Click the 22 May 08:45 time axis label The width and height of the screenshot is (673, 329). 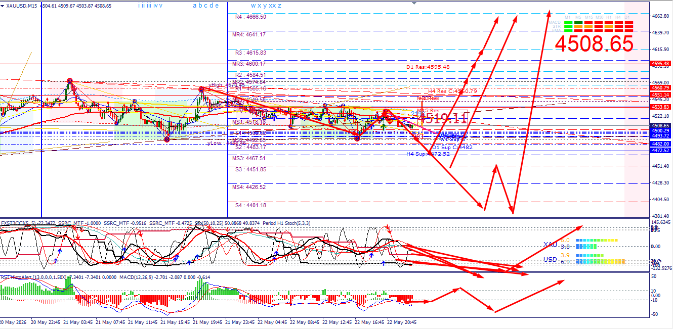coord(305,322)
